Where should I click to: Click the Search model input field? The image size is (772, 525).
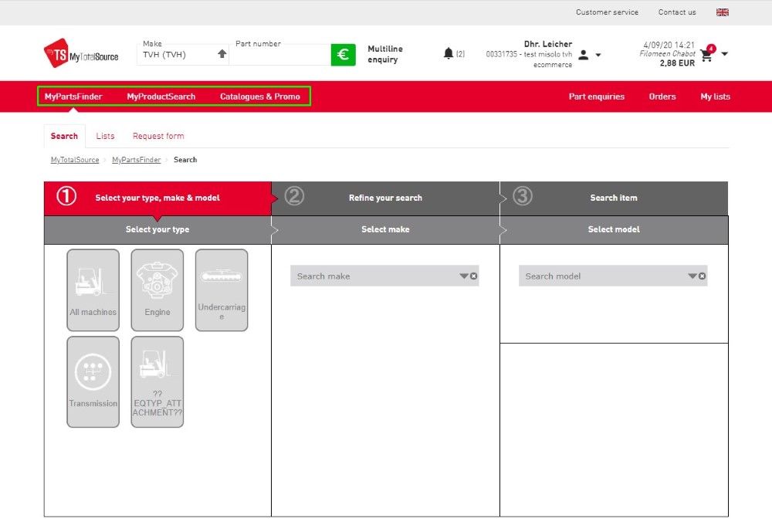pyautogui.click(x=613, y=276)
